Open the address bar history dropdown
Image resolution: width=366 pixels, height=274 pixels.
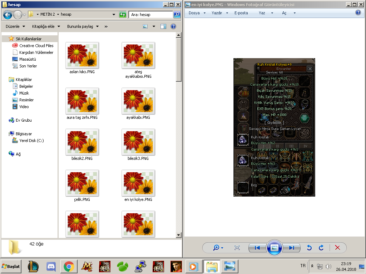(x=114, y=14)
